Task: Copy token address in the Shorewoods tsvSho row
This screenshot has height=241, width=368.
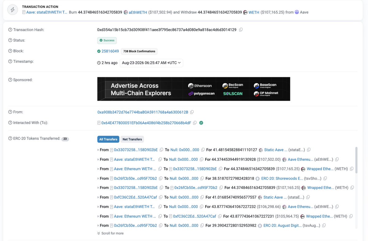Action: (x=325, y=178)
